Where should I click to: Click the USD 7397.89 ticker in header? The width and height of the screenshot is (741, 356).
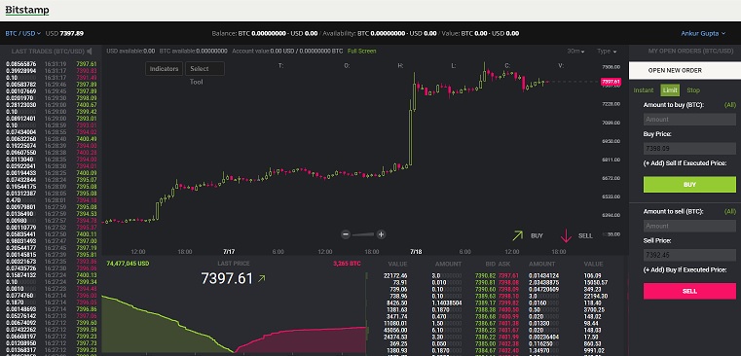click(64, 33)
